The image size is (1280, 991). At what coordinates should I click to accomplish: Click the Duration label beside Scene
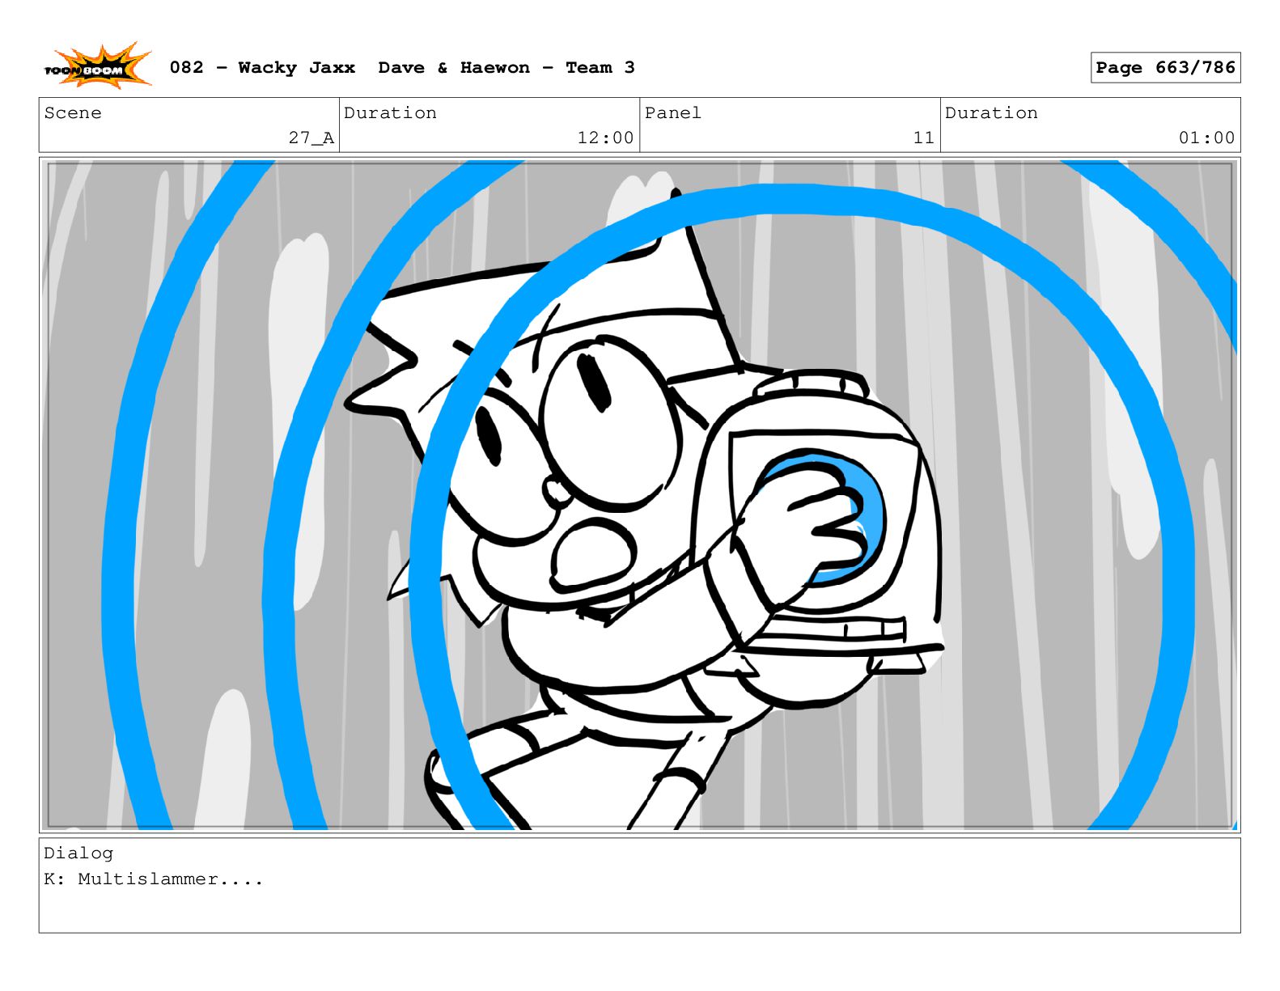point(390,113)
